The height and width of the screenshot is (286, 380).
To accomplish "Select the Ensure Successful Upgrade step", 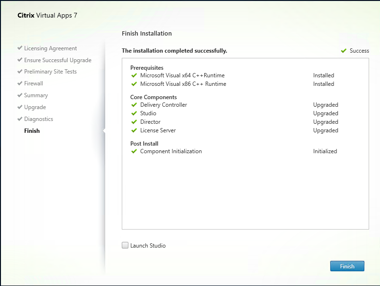I will 58,60.
